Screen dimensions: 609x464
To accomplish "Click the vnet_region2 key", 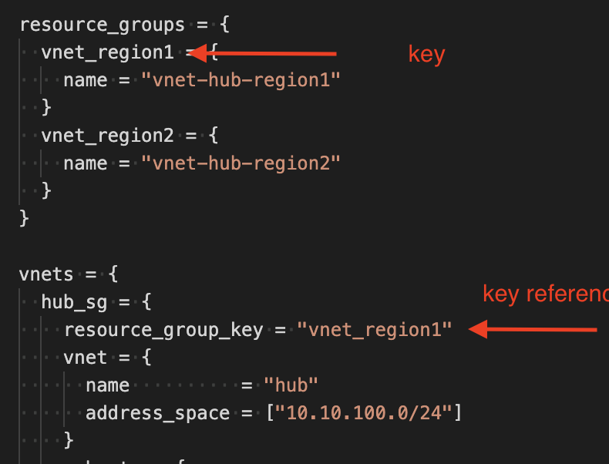I will 107,136.
